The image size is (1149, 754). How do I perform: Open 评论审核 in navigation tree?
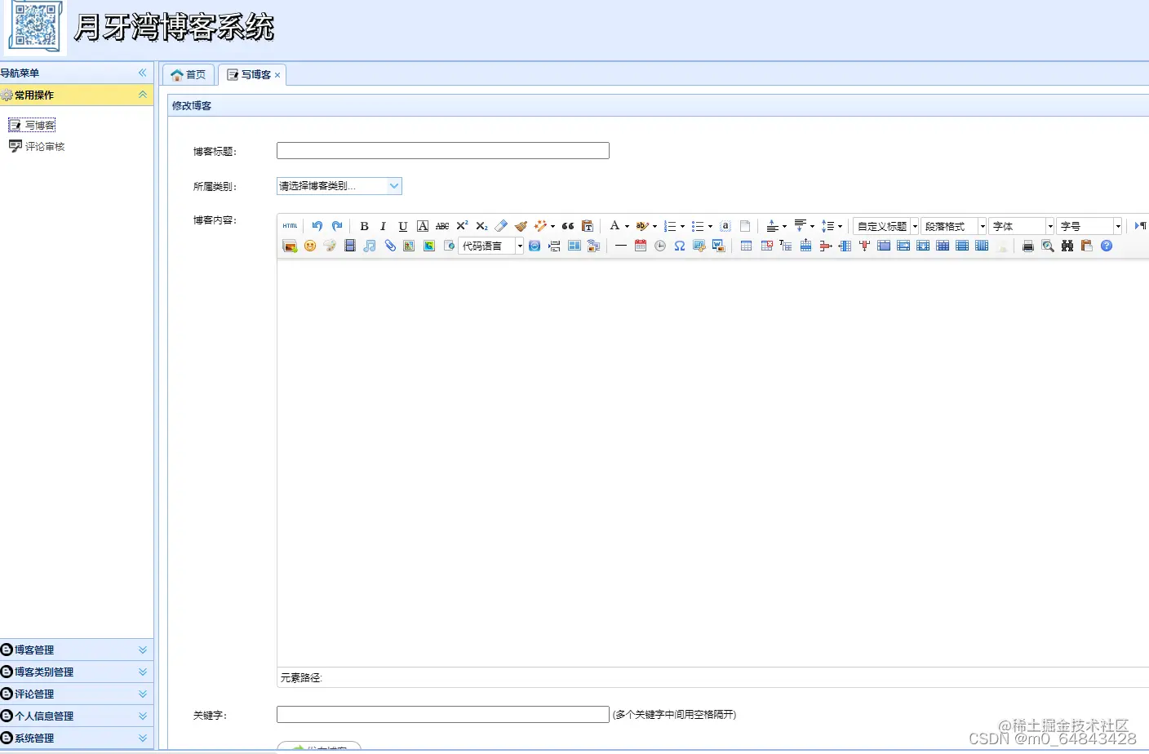[37, 146]
